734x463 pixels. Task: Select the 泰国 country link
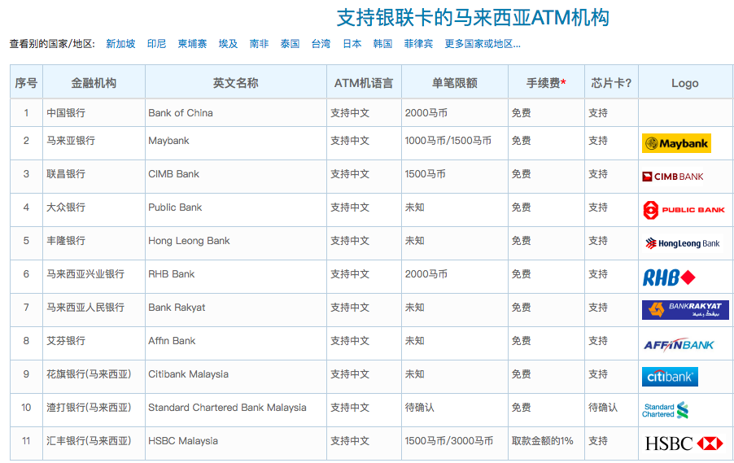[x=290, y=44]
